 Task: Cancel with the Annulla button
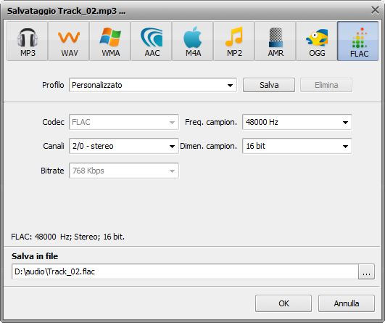point(347,303)
